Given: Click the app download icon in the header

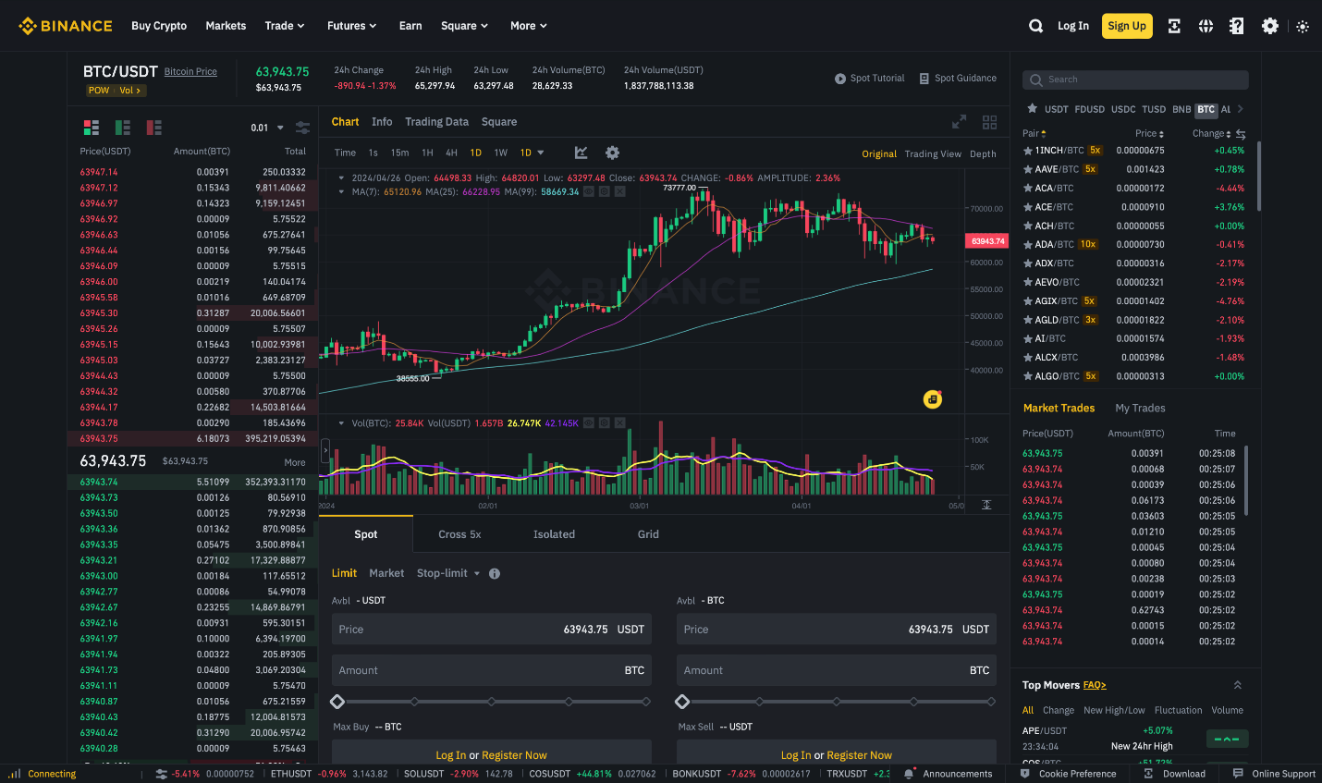Looking at the screenshot, I should click(1174, 26).
